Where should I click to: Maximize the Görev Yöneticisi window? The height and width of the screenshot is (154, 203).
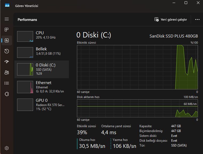coord(186,3)
